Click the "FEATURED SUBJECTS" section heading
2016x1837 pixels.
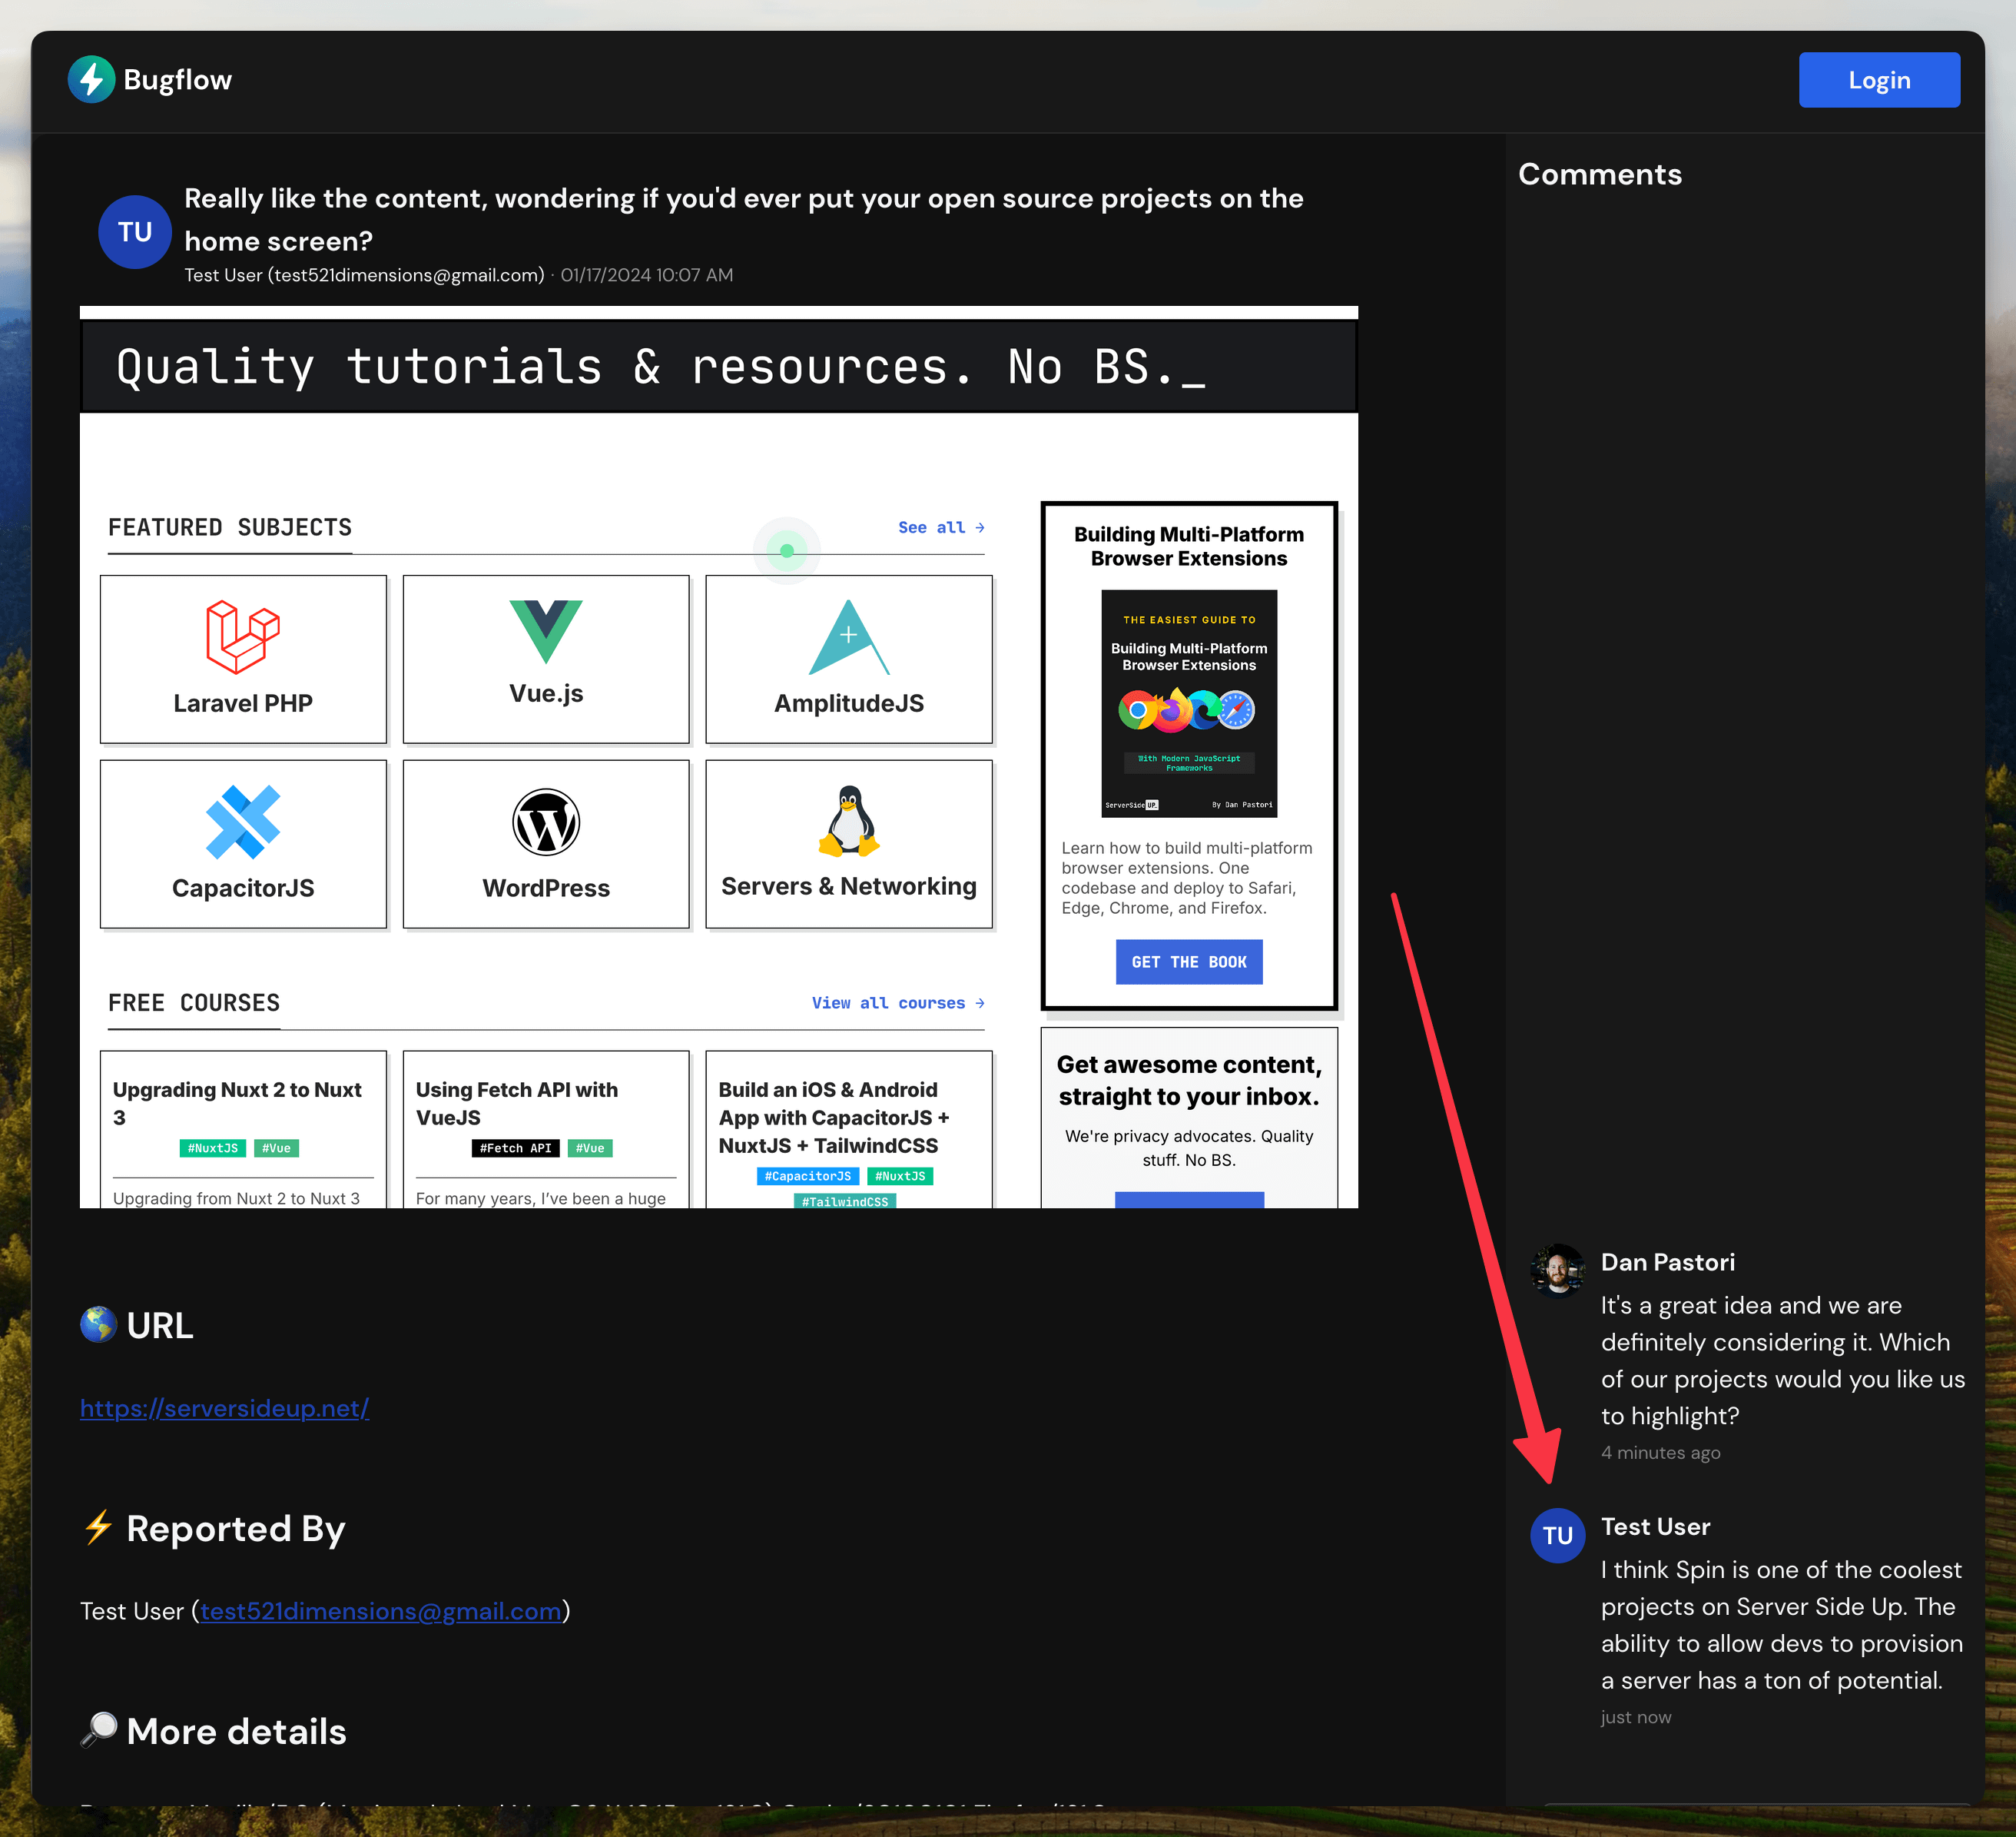[230, 527]
